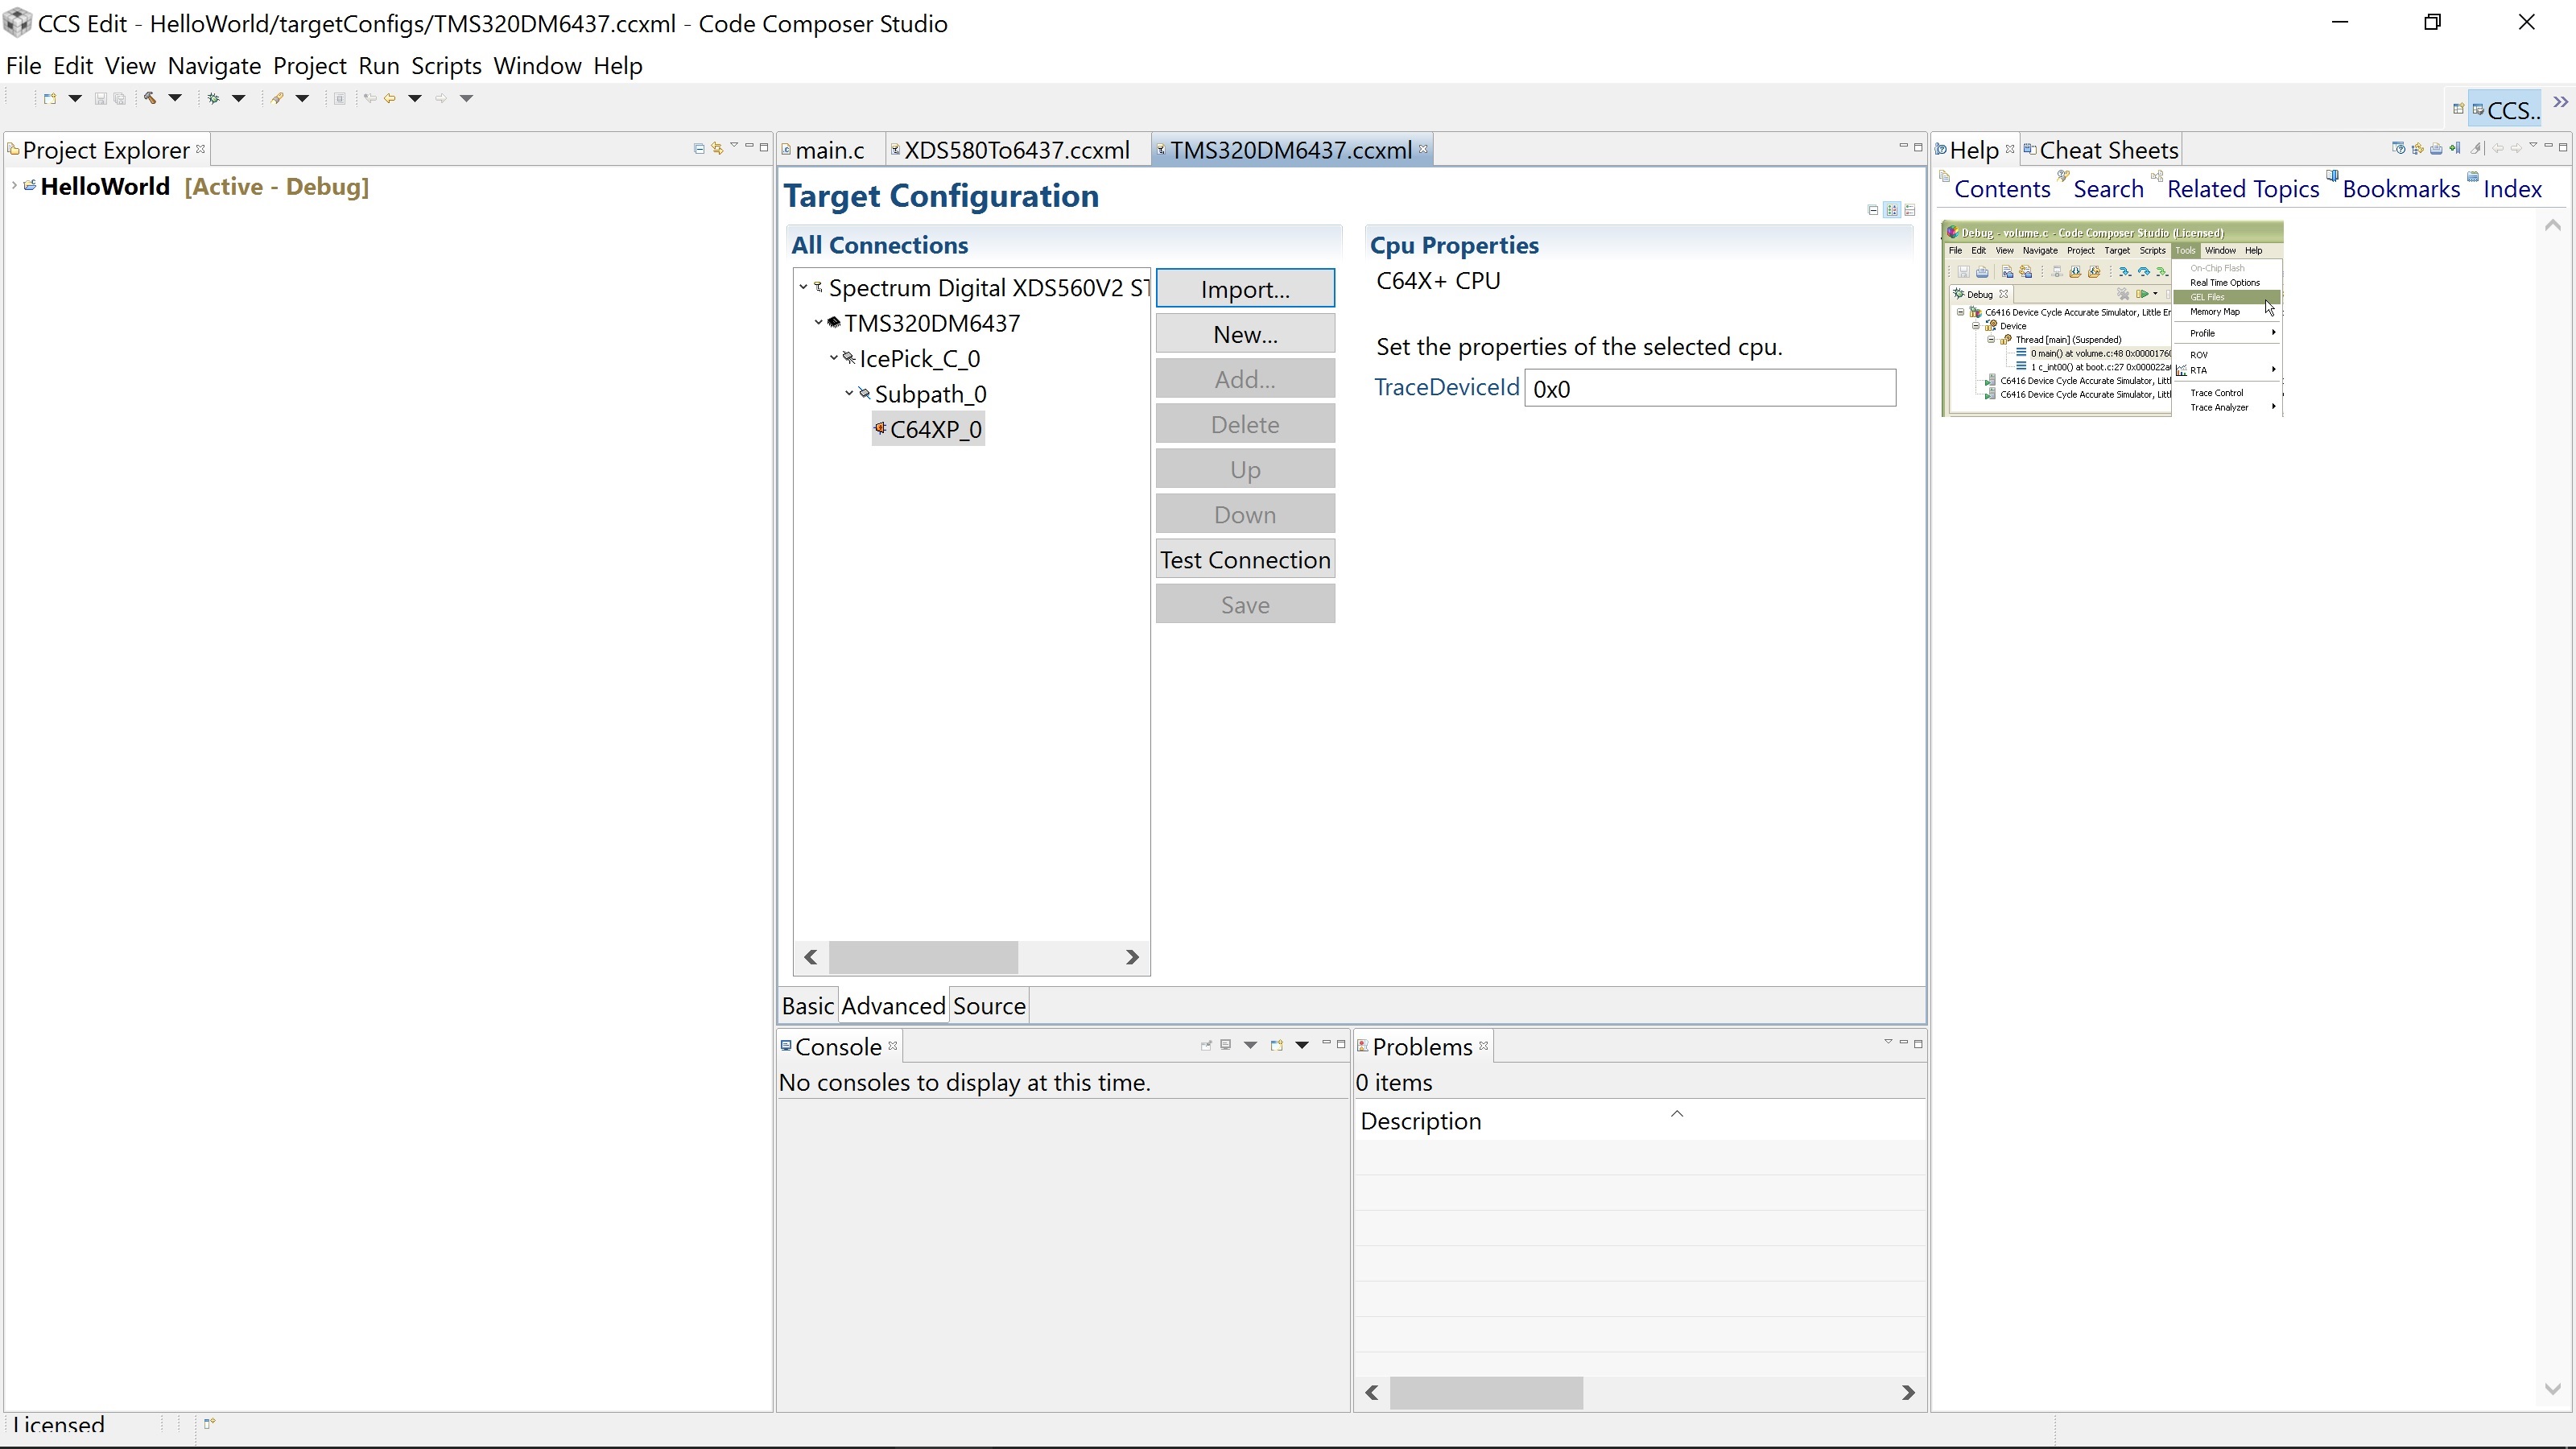Click Show in external window Help icon
This screenshot has height=1449, width=2576.
click(x=2398, y=148)
